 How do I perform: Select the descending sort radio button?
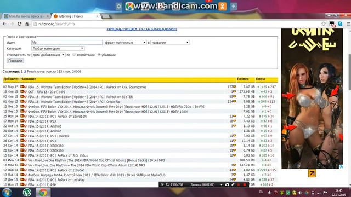coord(99,55)
